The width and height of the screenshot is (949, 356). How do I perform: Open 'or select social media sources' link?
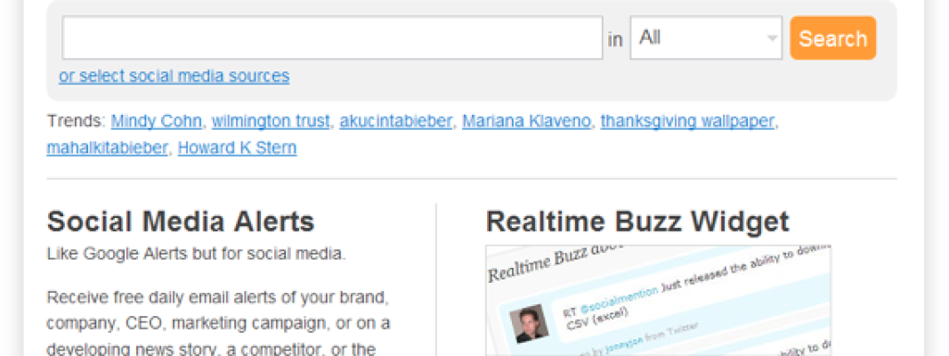(x=174, y=76)
